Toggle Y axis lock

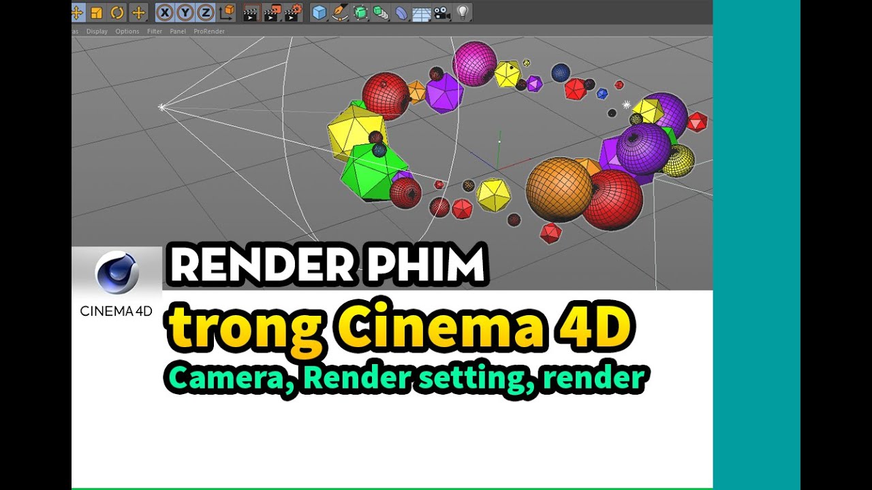pos(185,12)
